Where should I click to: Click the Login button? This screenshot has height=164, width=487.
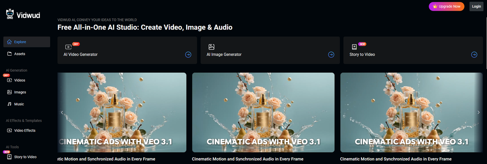pyautogui.click(x=477, y=6)
